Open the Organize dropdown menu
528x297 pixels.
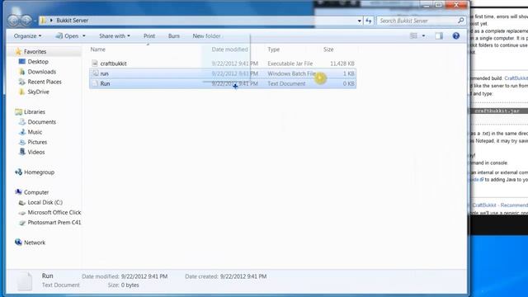click(x=27, y=35)
